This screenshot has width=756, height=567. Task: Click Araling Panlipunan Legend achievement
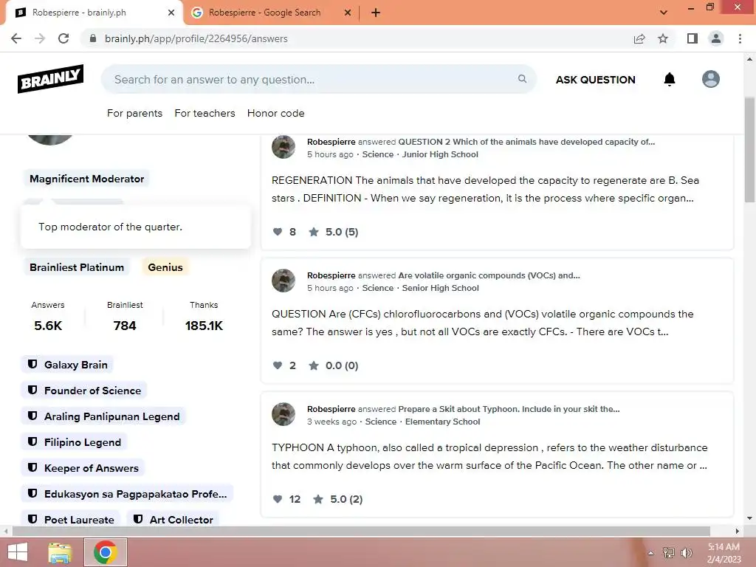(103, 416)
